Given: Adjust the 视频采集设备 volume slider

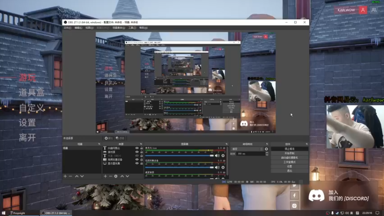Looking at the screenshot, I should [180, 168].
